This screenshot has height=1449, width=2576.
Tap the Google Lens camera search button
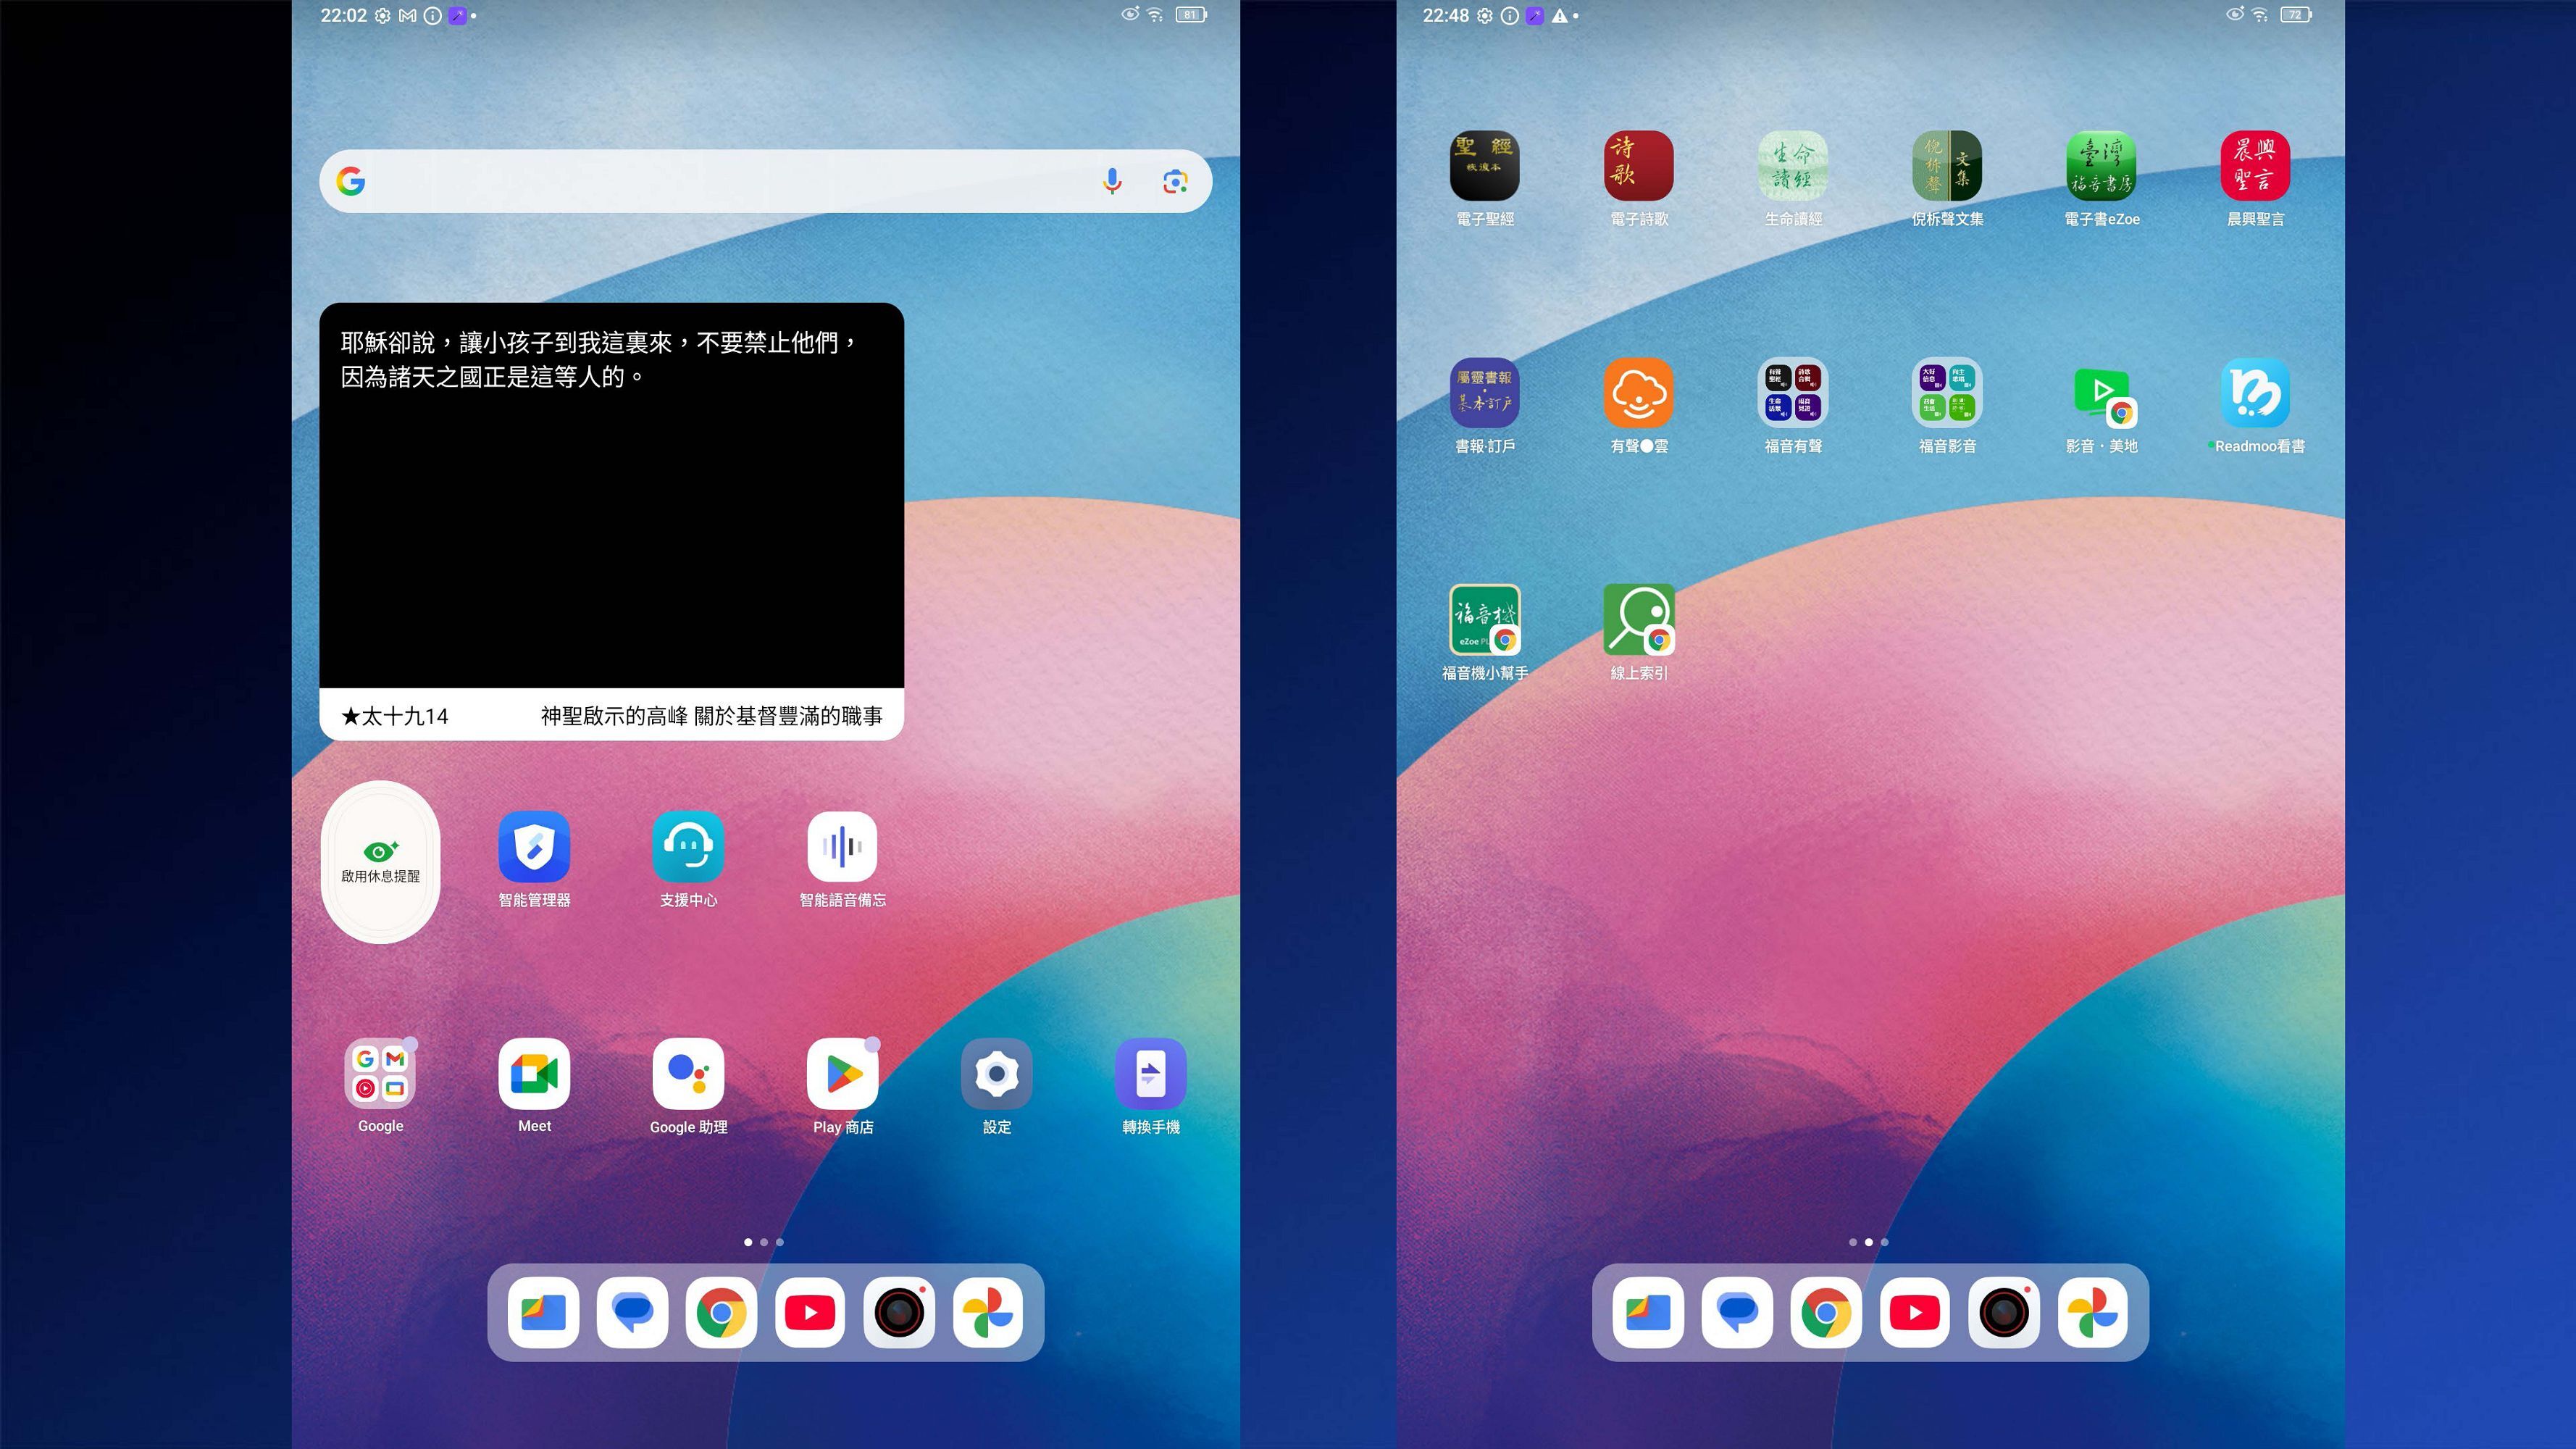1175,181
